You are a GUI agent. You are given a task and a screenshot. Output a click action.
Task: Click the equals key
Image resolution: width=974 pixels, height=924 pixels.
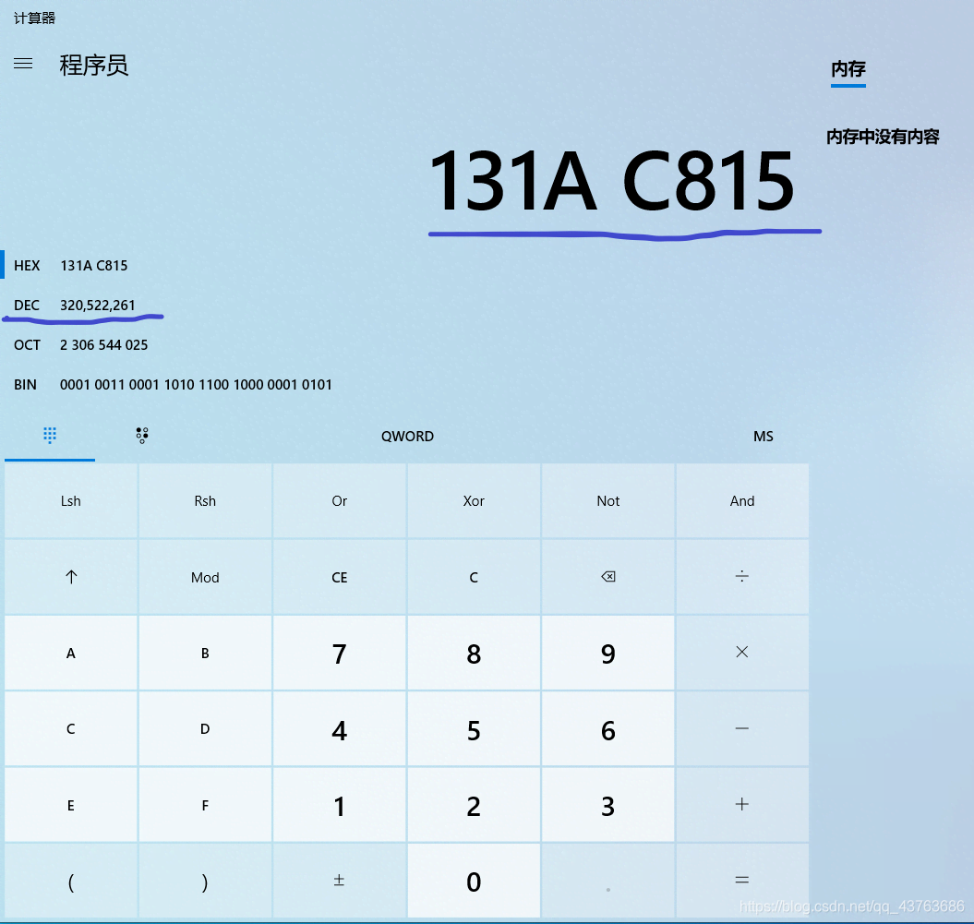click(741, 880)
